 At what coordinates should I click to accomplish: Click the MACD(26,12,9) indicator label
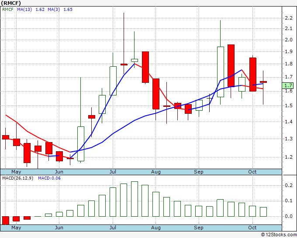coord(17,178)
